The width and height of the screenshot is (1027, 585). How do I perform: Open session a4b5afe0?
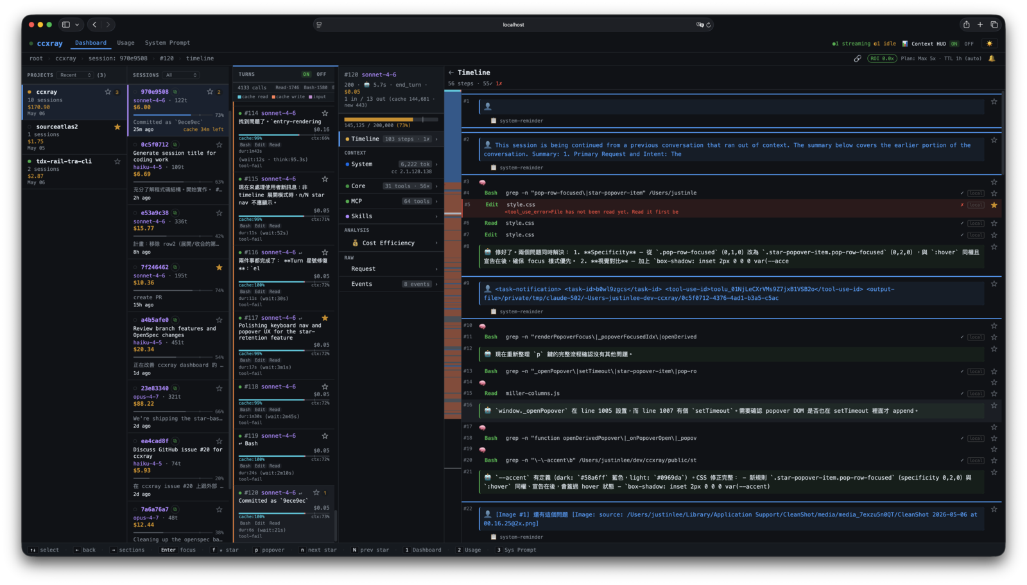click(178, 346)
